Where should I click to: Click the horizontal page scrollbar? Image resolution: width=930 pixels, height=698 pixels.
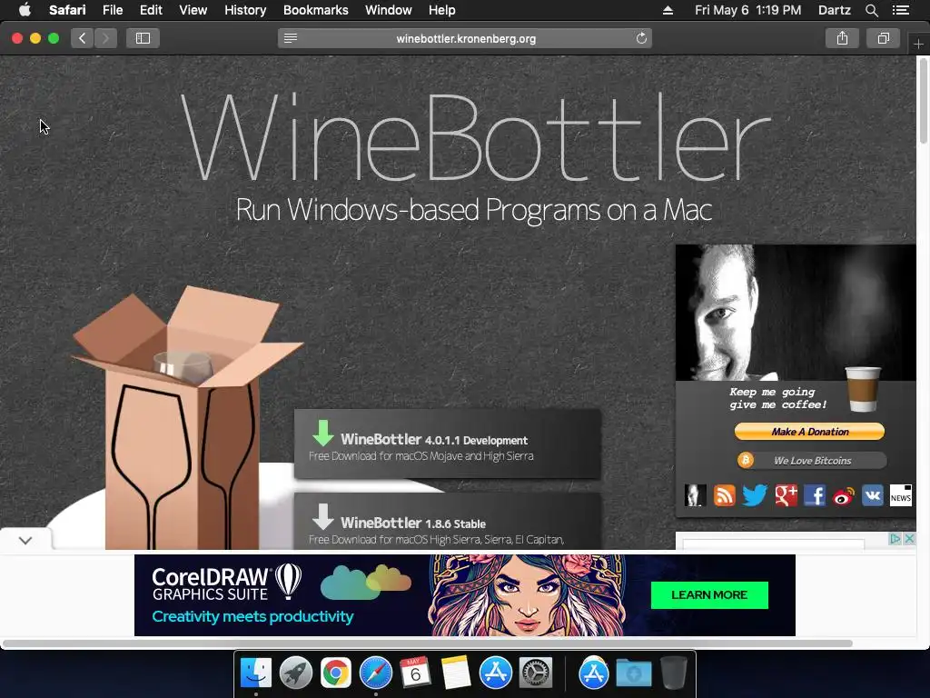[427, 643]
